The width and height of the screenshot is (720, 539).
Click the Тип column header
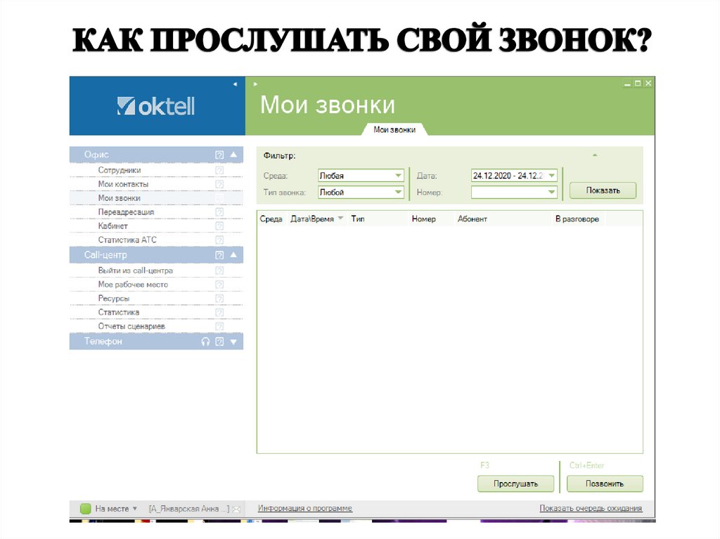coord(358,219)
